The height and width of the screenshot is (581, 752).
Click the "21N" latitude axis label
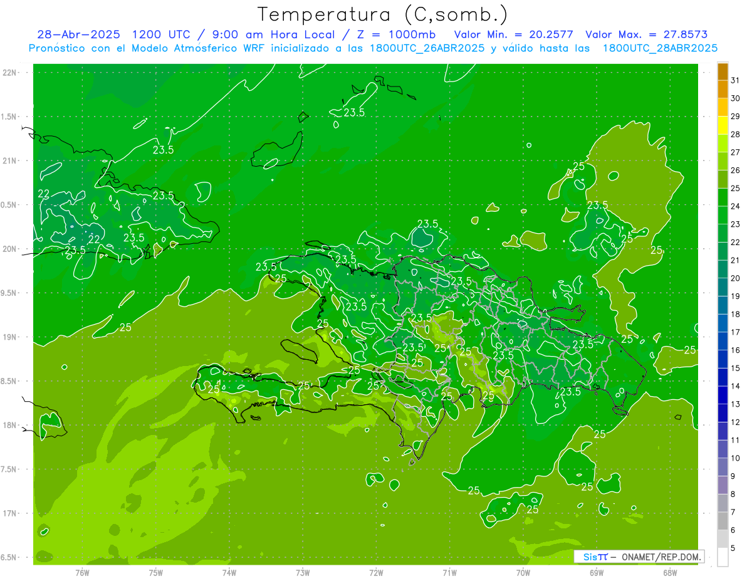pos(9,160)
